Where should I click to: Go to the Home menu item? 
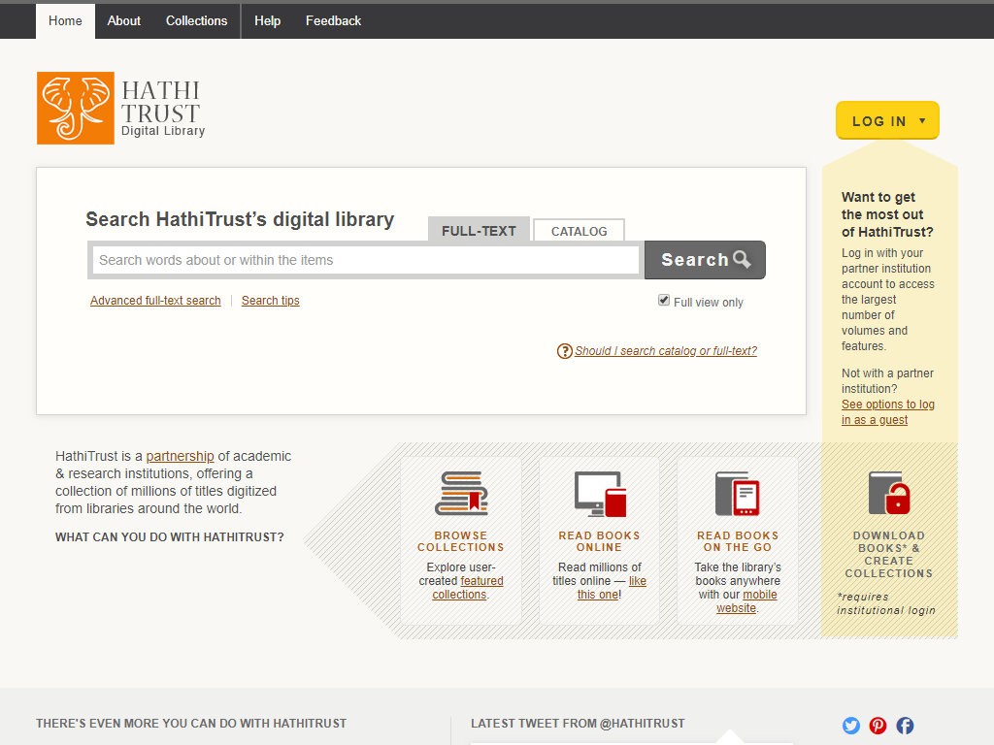click(x=65, y=21)
